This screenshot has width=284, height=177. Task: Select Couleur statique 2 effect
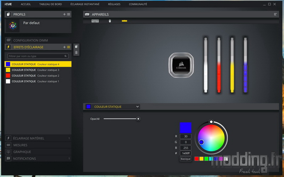tap(38, 76)
